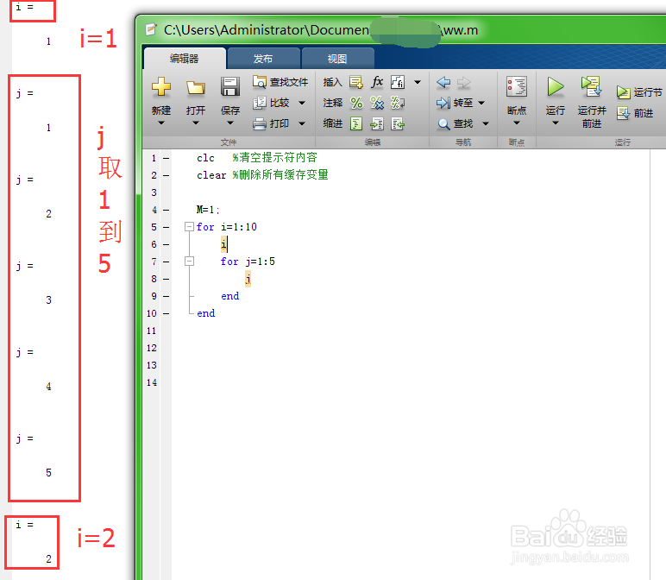Open a file with the folder icon
The image size is (666, 580).
pos(196,87)
